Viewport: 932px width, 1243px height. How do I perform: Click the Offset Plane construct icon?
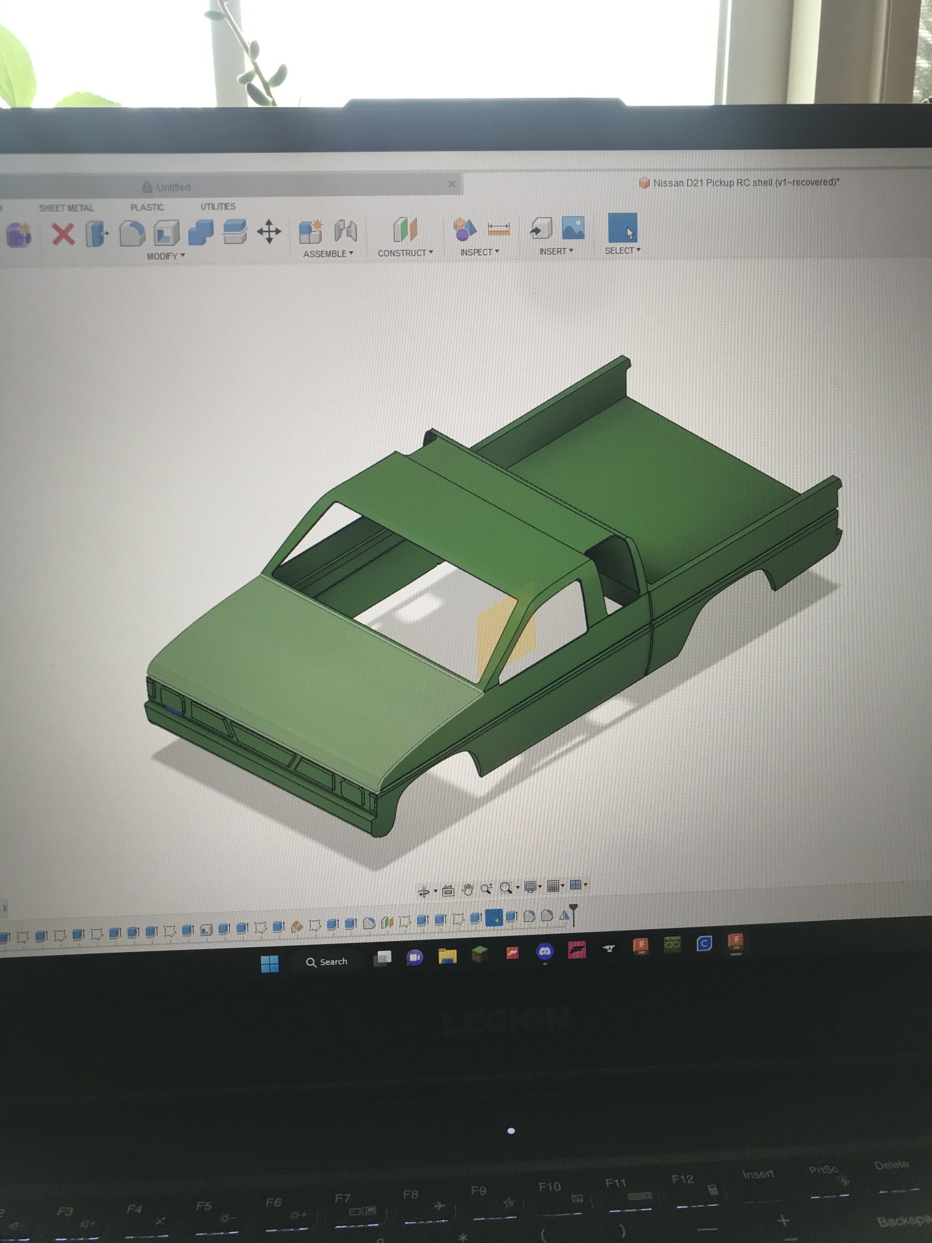(405, 229)
